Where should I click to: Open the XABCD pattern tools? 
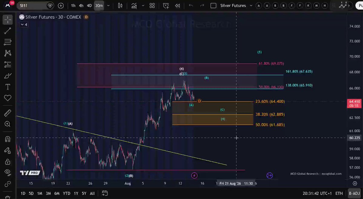click(8, 53)
